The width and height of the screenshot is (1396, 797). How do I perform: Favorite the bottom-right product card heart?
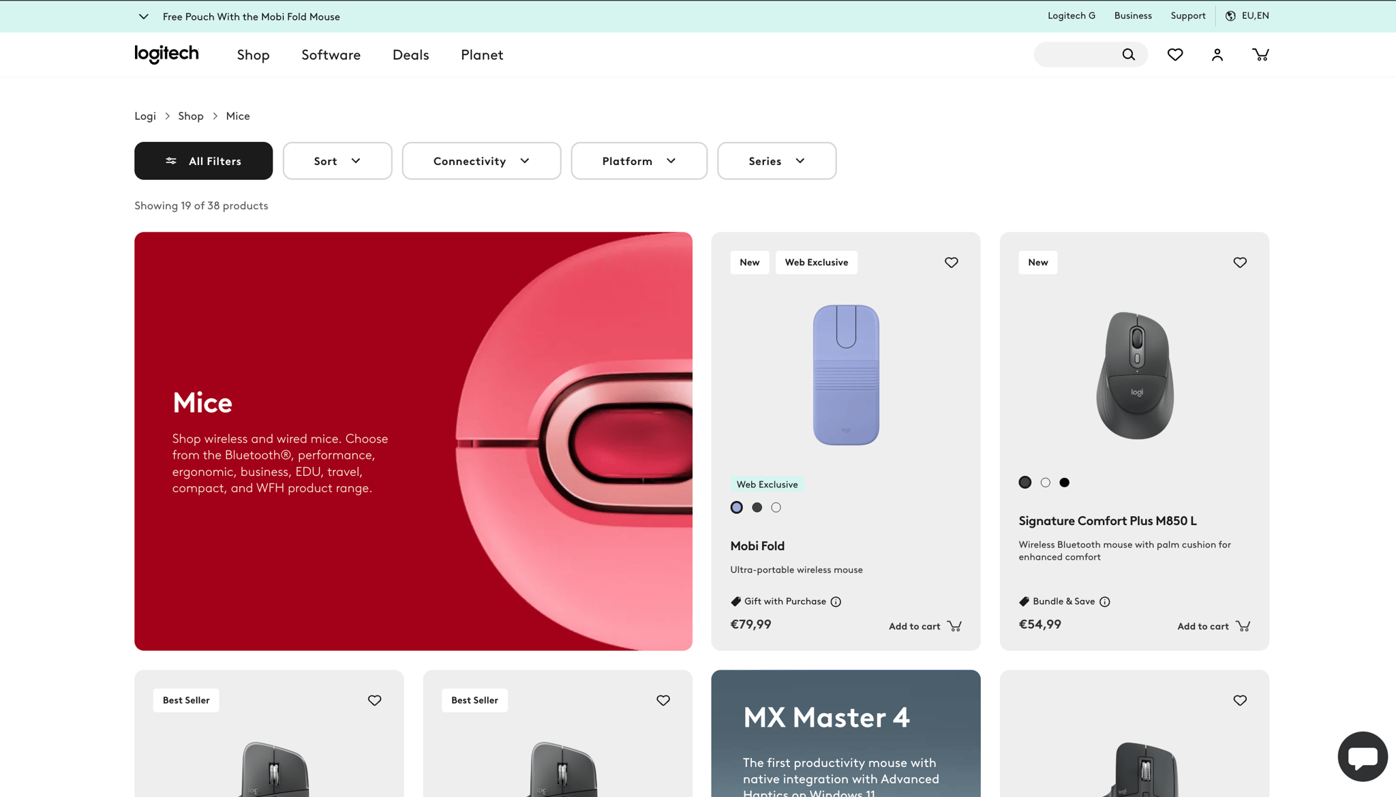(x=1240, y=700)
